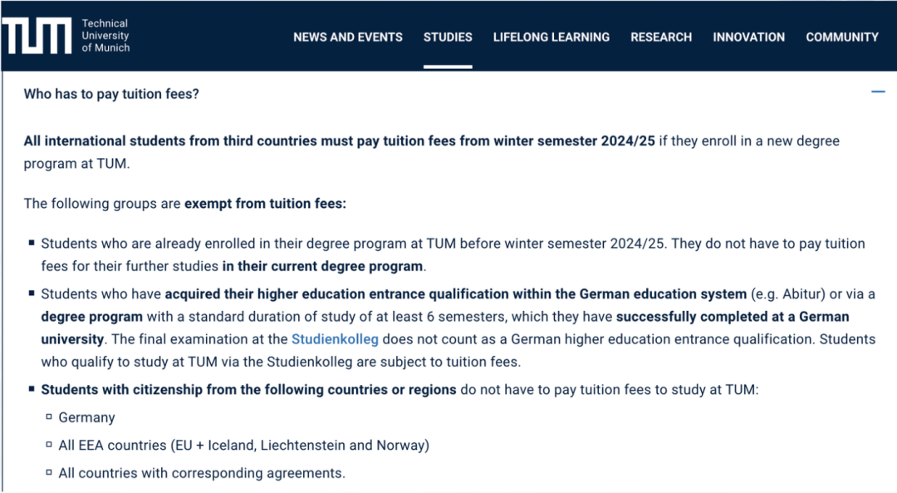This screenshot has width=897, height=493.
Task: Open the NEWS AND EVENTS menu
Action: 348,37
